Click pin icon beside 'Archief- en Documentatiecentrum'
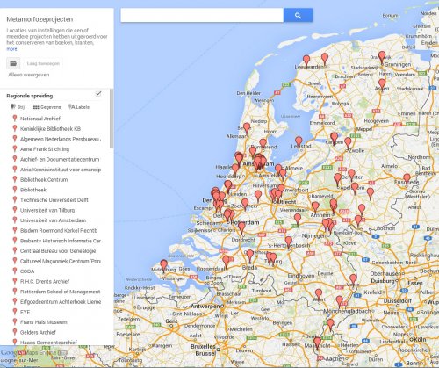Screen dimensions: 439x368 pyautogui.click(x=14, y=159)
